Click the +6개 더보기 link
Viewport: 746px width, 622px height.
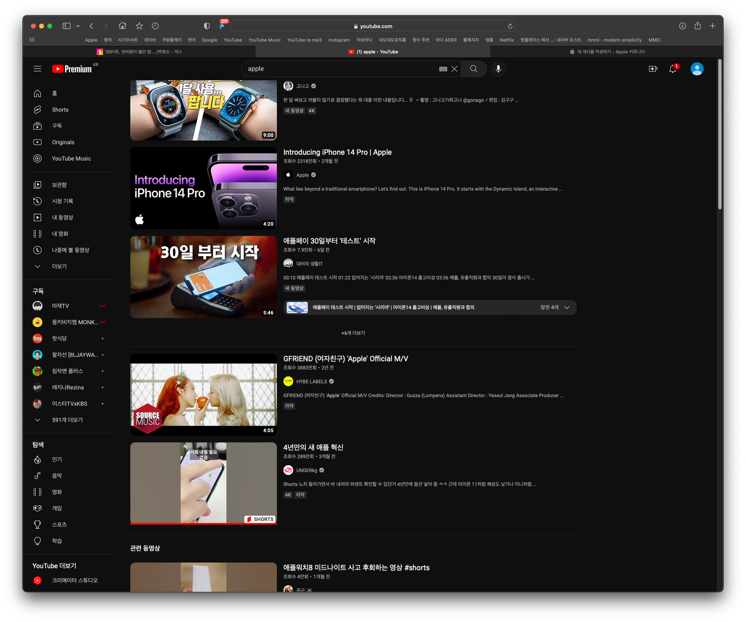(x=353, y=333)
